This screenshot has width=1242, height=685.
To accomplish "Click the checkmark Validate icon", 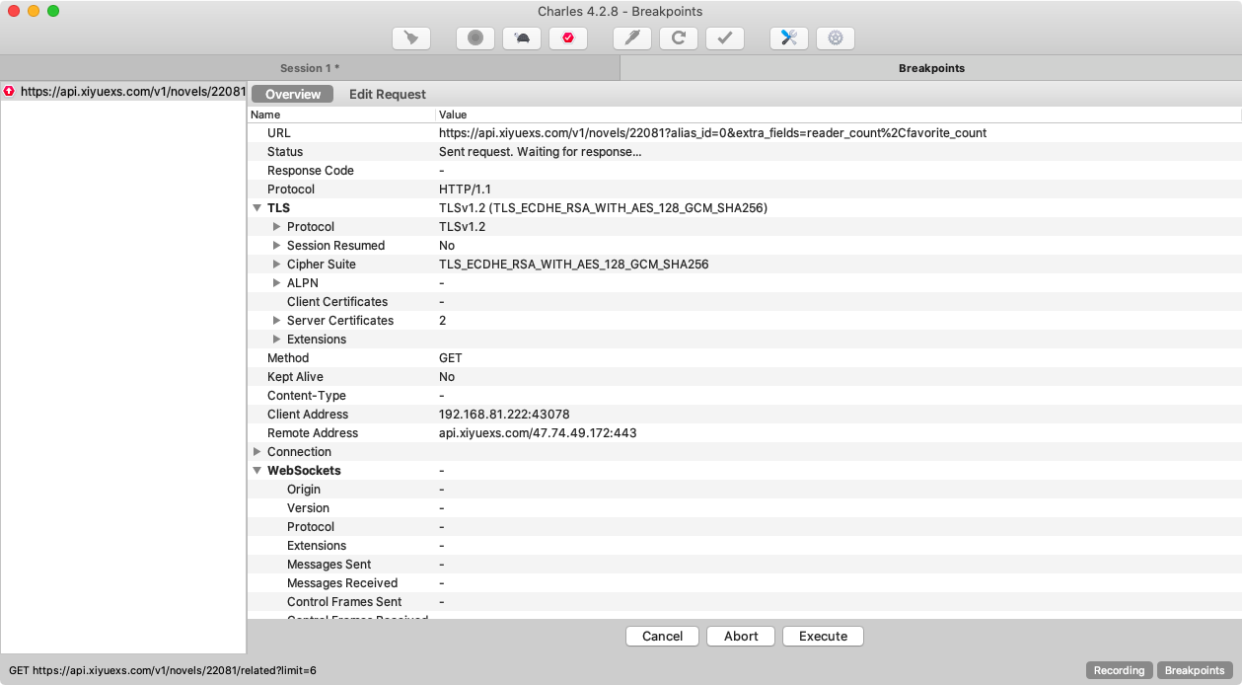I will [x=725, y=38].
